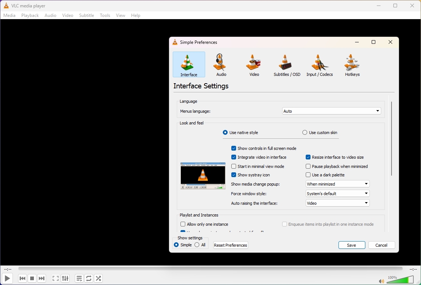This screenshot has width=421, height=285.
Task: Save the preferences
Action: point(351,245)
